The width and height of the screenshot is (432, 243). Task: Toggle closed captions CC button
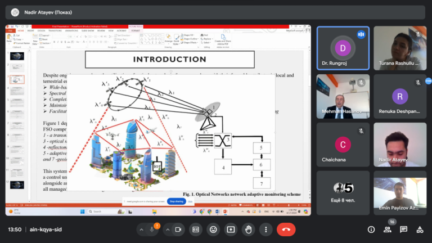tap(195, 229)
